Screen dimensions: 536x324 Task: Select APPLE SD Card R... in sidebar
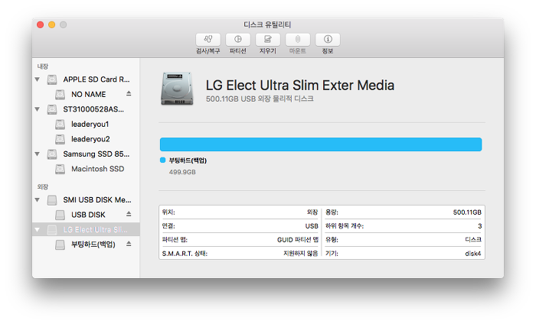pyautogui.click(x=86, y=79)
